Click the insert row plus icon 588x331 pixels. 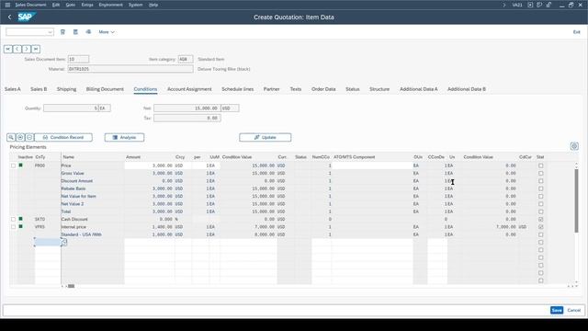coord(20,137)
